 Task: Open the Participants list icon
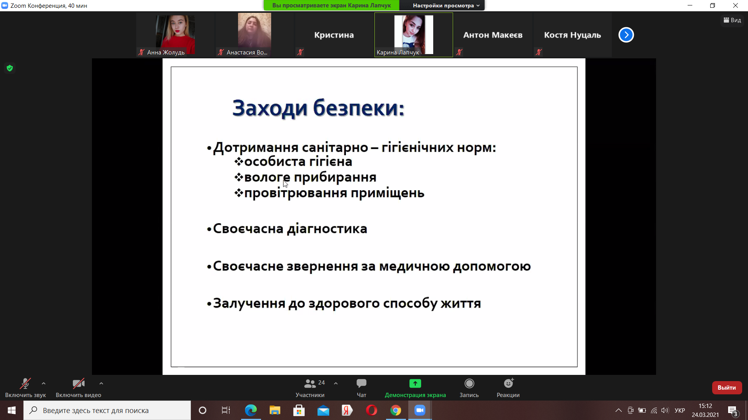click(310, 384)
